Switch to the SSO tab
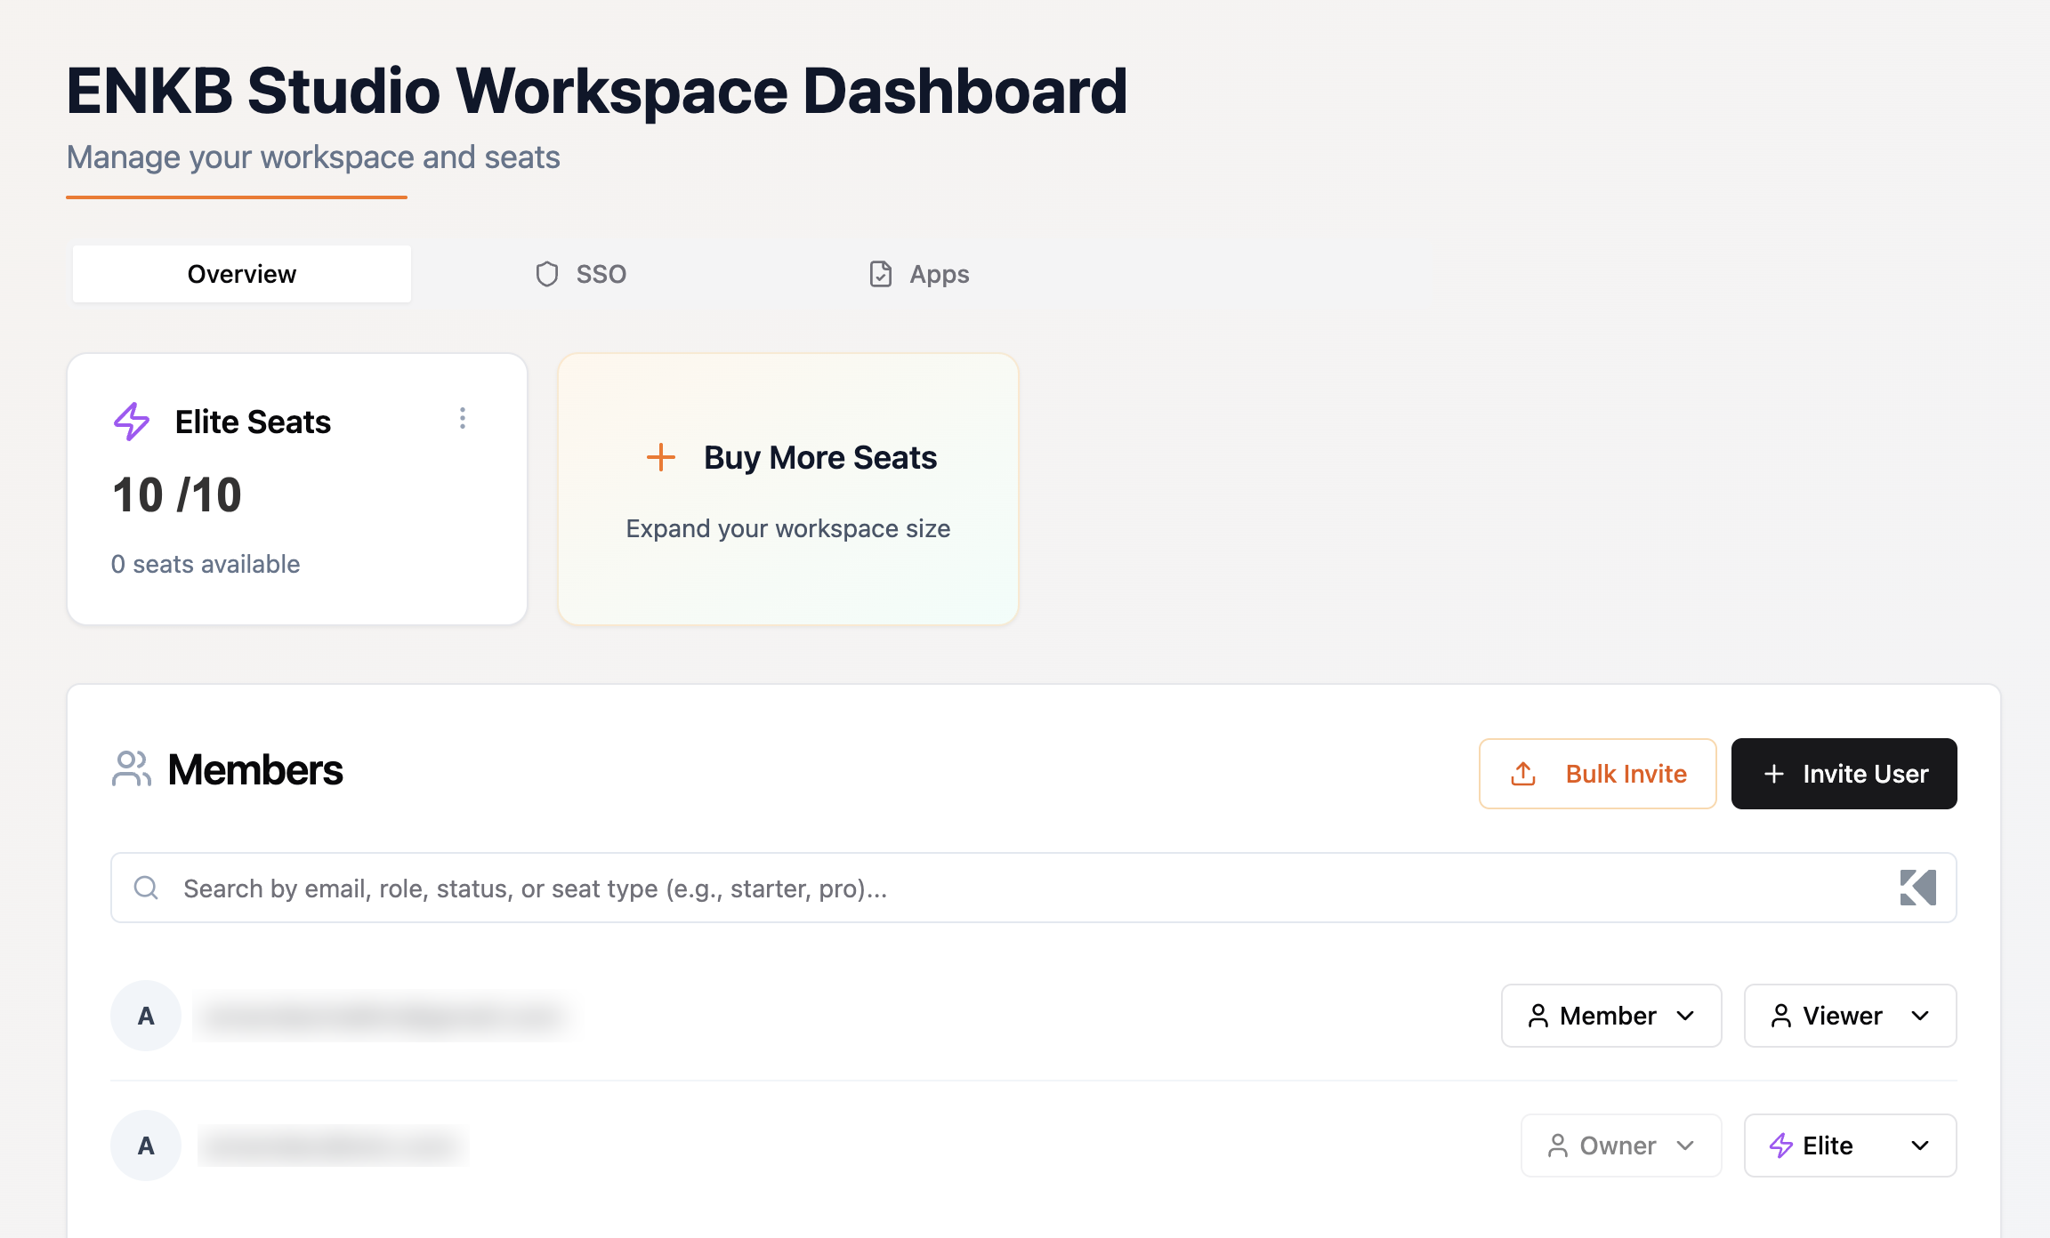 [581, 274]
